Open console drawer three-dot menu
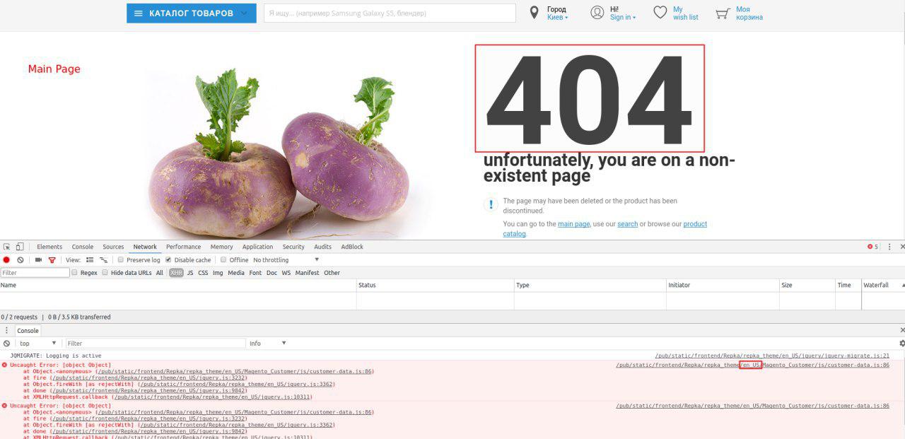 pyautogui.click(x=6, y=330)
